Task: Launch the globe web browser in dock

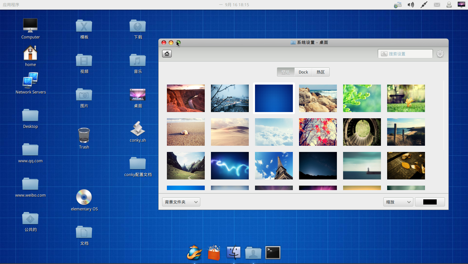Action: click(194, 253)
